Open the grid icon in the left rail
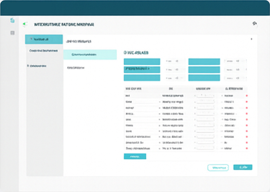This screenshot has width=270, height=192. (13, 33)
